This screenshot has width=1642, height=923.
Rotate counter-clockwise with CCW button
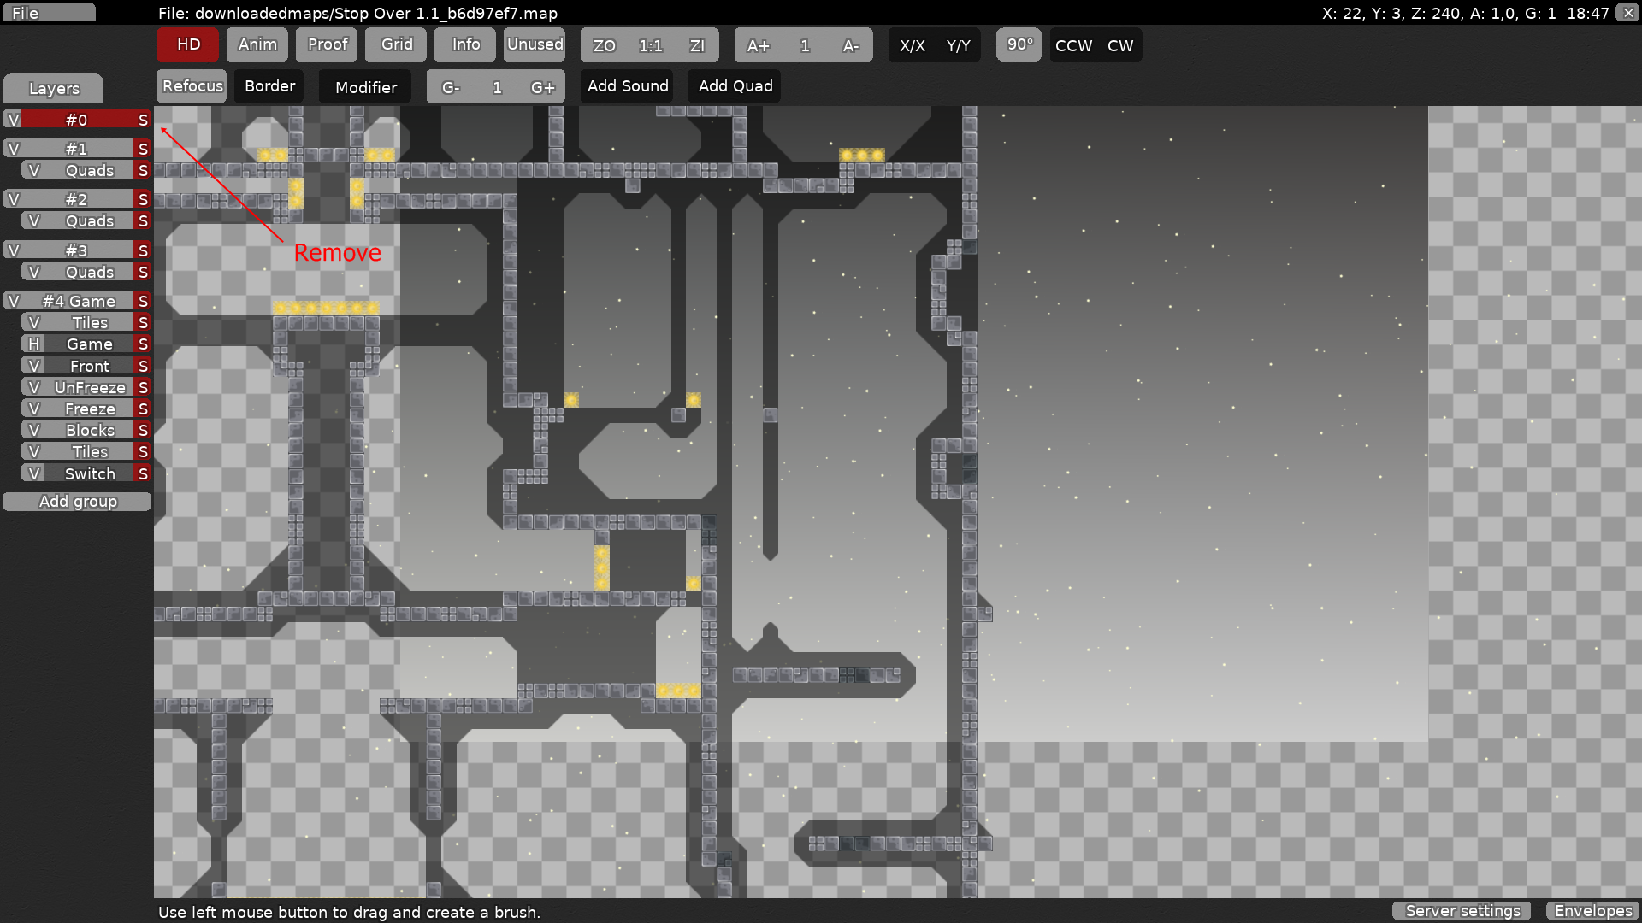pyautogui.click(x=1073, y=45)
